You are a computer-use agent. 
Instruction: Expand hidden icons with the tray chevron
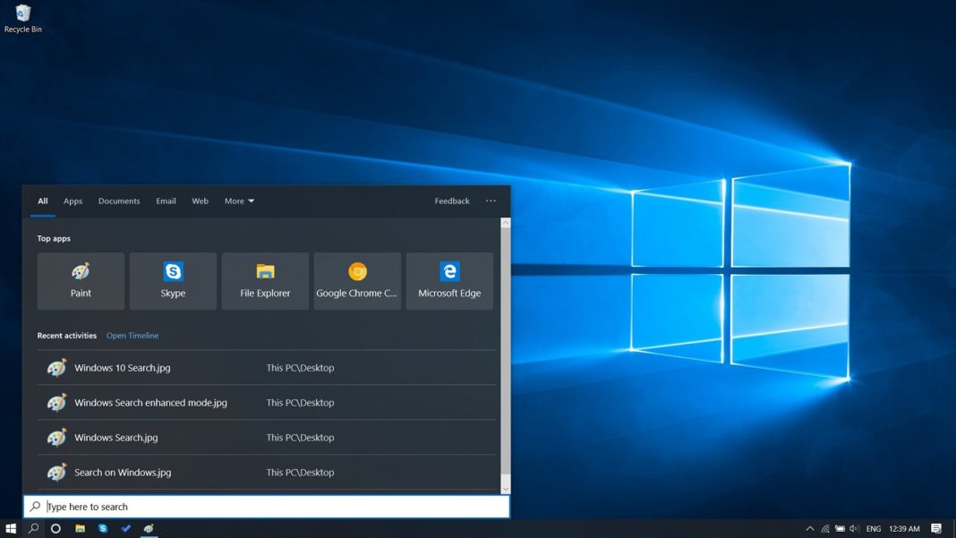pyautogui.click(x=810, y=529)
